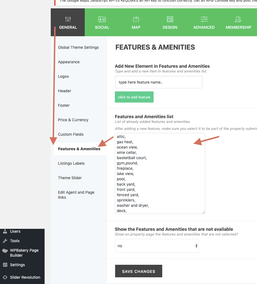This screenshot has height=284, width=257.
Task: Click into the Features and Amenities list textarea
Action: click(x=160, y=173)
